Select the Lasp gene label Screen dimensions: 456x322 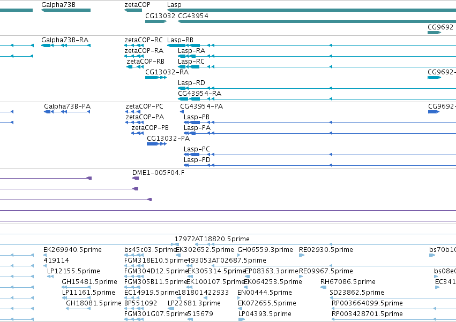(x=174, y=5)
